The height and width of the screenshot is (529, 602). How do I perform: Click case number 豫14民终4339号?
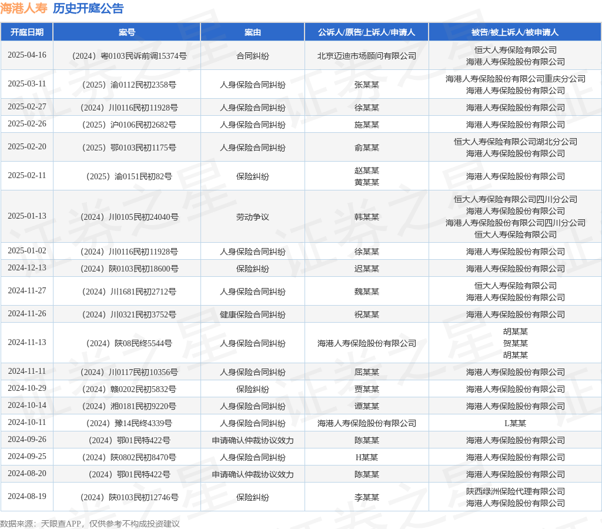[x=129, y=423]
